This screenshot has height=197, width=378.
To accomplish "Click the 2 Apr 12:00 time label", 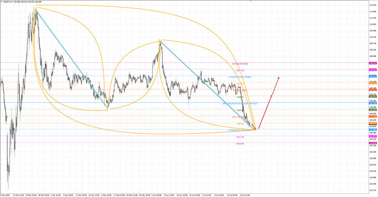I will [x=56, y=195].
